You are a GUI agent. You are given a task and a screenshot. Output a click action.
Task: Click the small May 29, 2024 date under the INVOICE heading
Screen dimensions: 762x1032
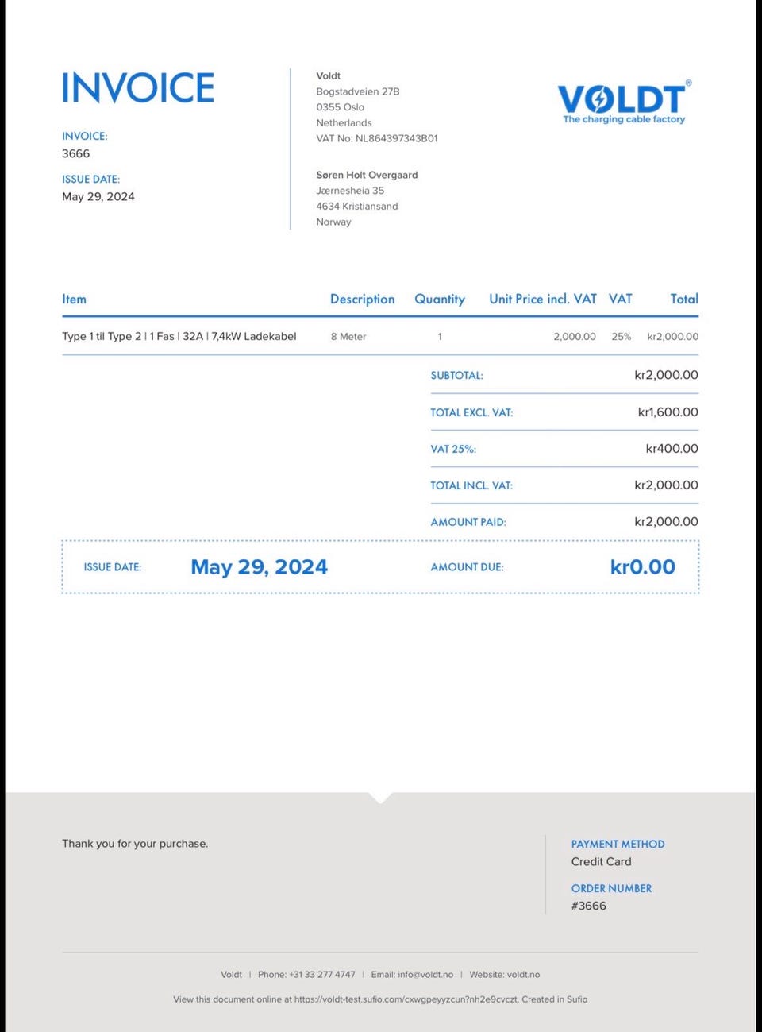coord(98,197)
